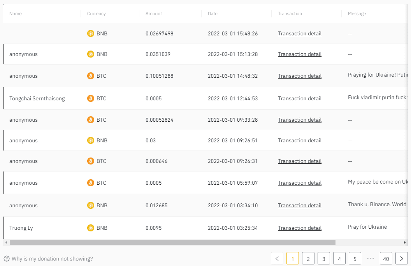
Task: Click the BTC icon beside amount 0.10051288
Action: 91,76
